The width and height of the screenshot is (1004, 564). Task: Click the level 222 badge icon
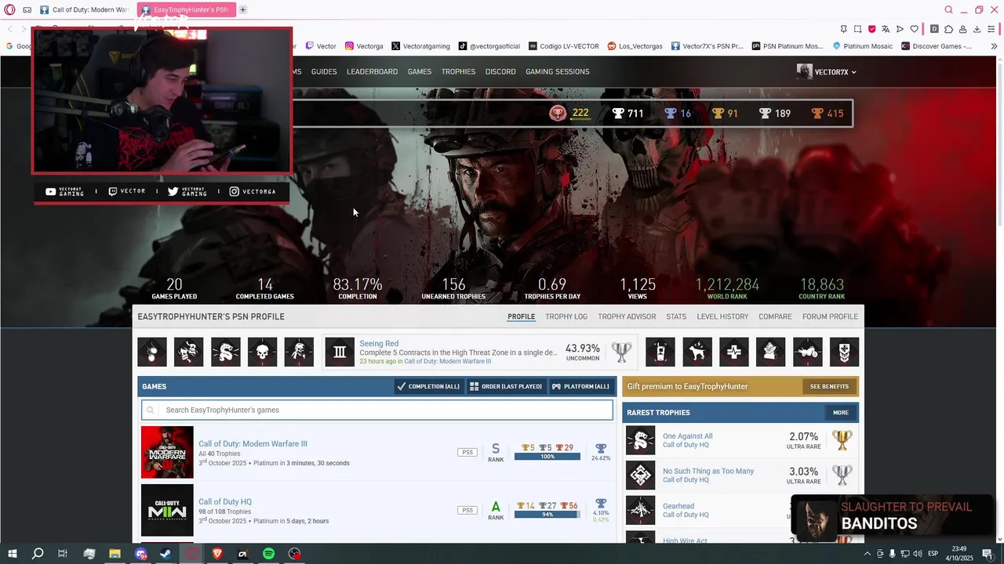[558, 114]
